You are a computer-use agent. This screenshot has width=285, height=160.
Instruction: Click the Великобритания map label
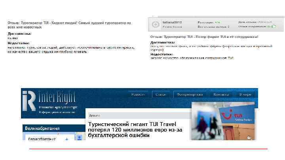click(x=42, y=139)
